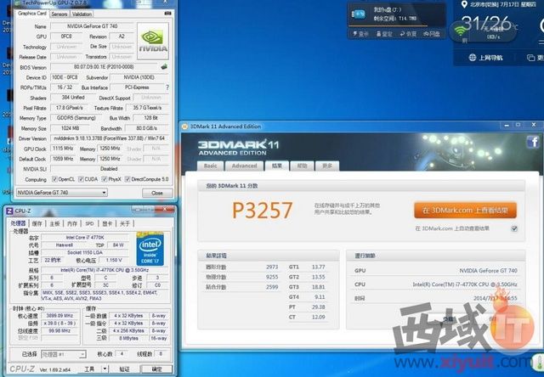Image resolution: width=544 pixels, height=377 pixels.
Task: Toggle the OpenCL checkbox in GPU-Z
Action: tap(54, 179)
